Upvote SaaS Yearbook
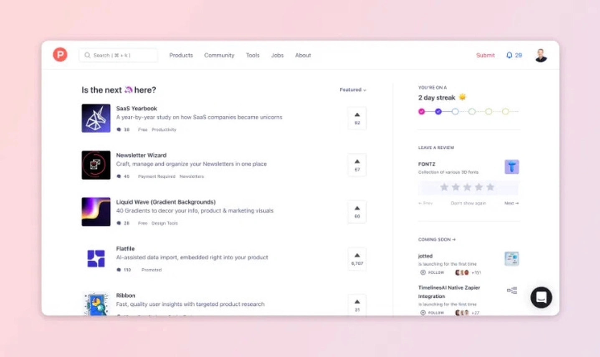Viewport: 600px width, 357px height. tap(357, 118)
